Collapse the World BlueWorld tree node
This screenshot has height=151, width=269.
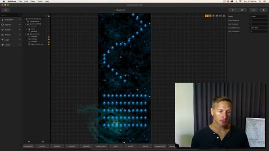(24, 19)
